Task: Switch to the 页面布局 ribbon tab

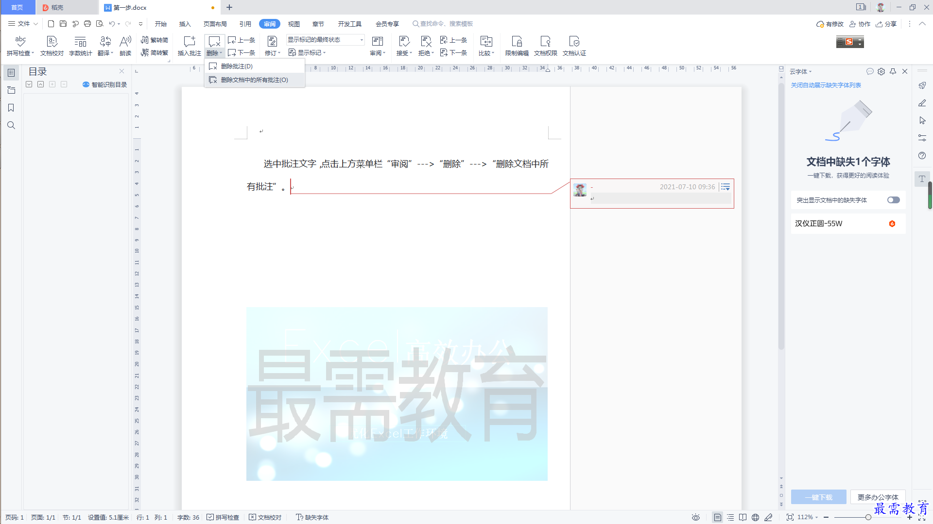Action: pos(215,24)
